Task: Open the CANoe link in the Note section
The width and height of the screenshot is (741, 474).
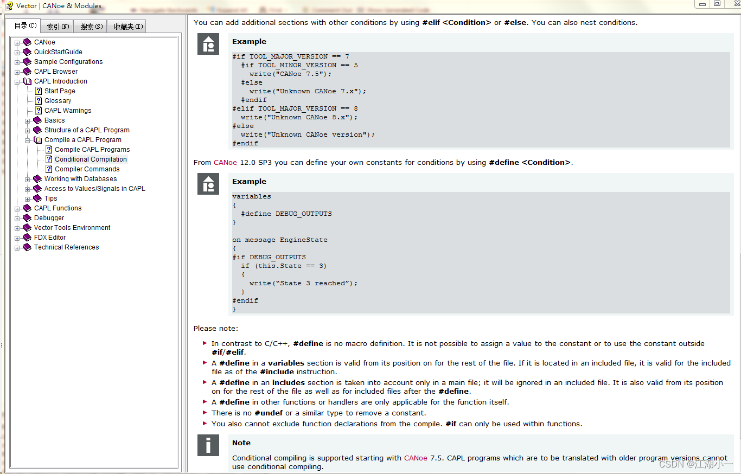Action: point(416,458)
